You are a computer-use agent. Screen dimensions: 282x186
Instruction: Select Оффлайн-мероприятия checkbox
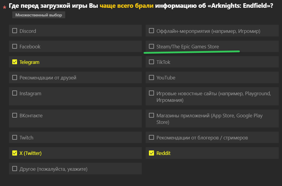[151, 31]
